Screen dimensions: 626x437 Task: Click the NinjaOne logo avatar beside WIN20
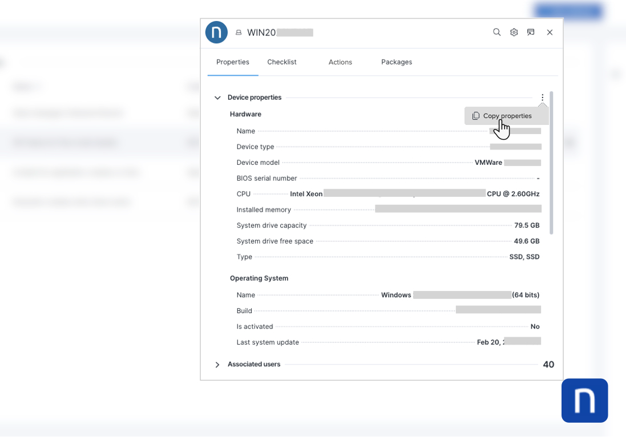tap(216, 32)
